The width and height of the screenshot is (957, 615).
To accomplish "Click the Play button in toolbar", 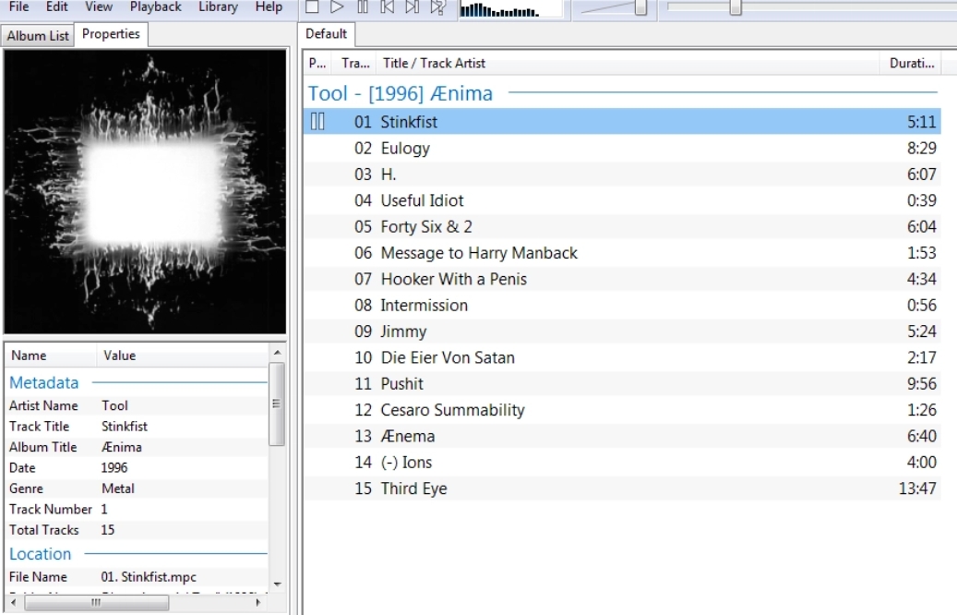I will (x=337, y=6).
